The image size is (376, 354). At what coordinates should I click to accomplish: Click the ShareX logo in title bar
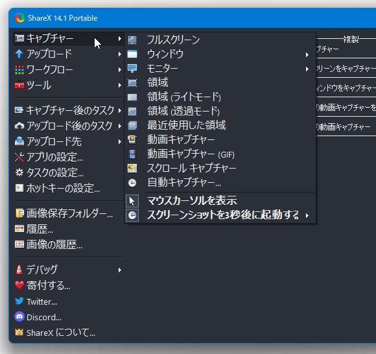[x=19, y=18]
